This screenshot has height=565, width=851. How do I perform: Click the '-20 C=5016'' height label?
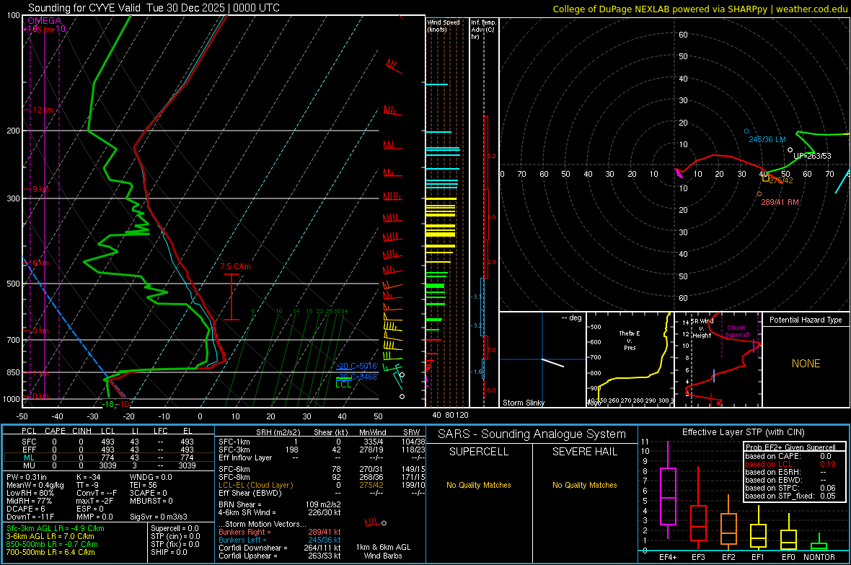coord(356,366)
